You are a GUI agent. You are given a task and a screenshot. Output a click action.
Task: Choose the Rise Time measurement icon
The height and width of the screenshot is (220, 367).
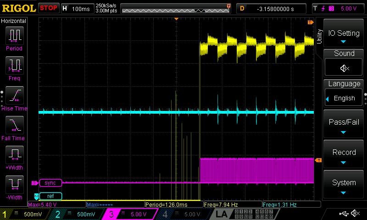[14, 98]
